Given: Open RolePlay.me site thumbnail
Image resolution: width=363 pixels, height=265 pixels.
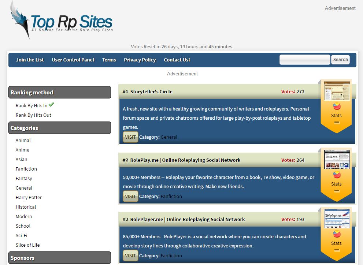Looking at the screenshot, I should [337, 159].
